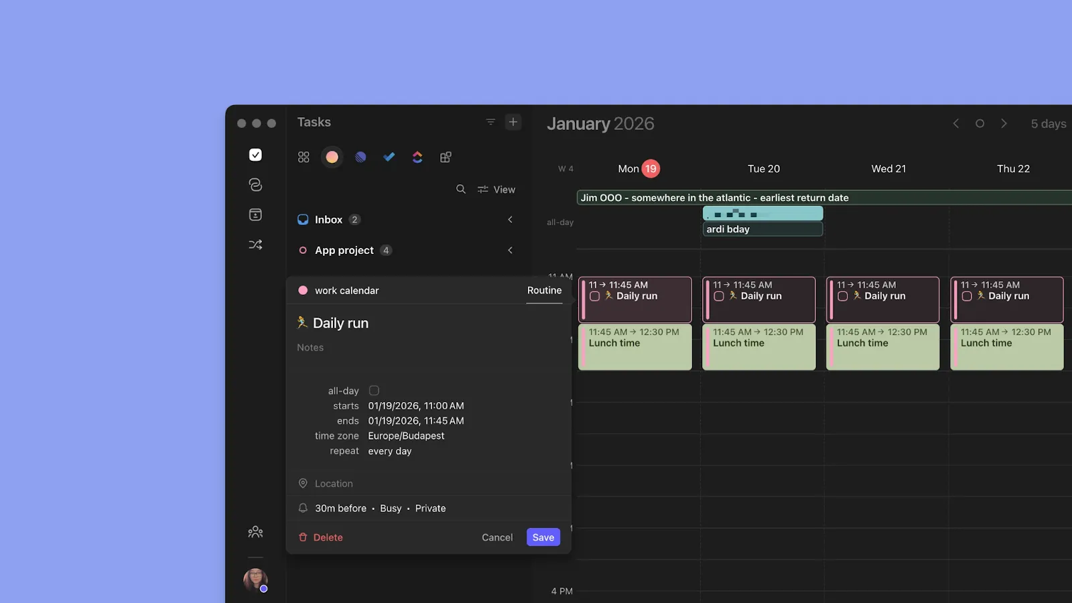Click the location pin icon
This screenshot has width=1072, height=603.
click(303, 484)
